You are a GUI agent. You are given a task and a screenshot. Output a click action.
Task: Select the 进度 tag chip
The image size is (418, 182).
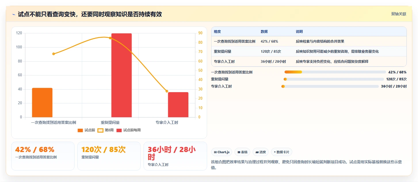[261, 152]
